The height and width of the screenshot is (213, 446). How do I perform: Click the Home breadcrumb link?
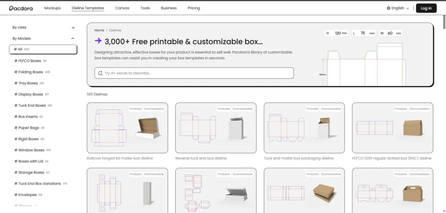click(99, 30)
